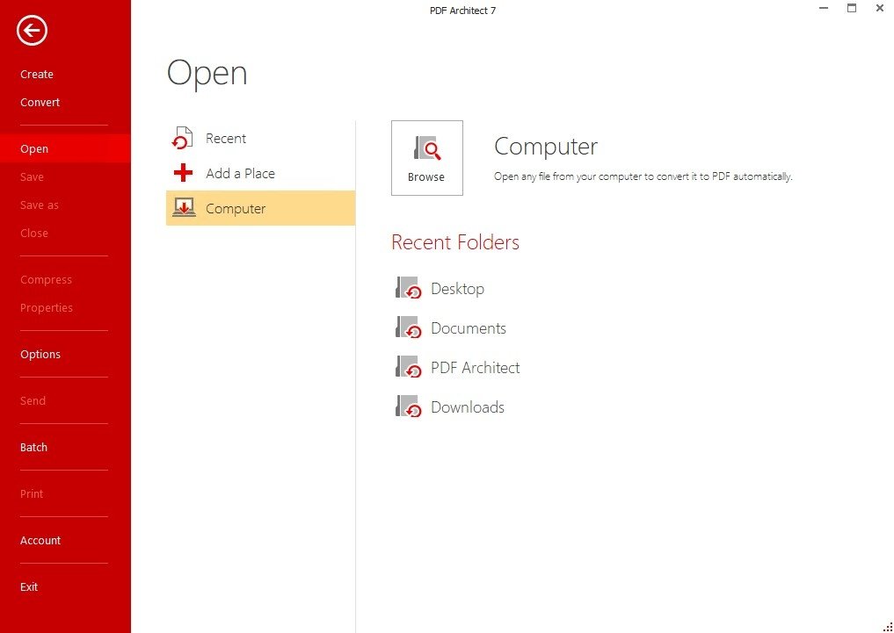
Task: Minimize the PDF Architect 7 window
Action: pyautogui.click(x=824, y=8)
